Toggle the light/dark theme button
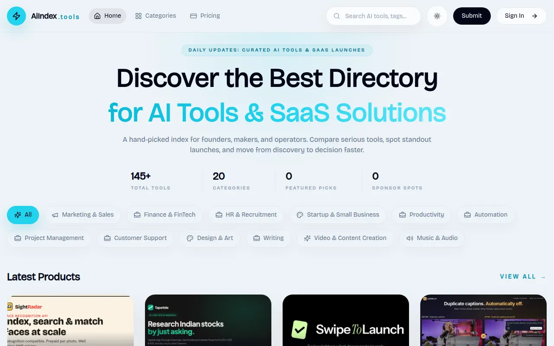 437,16
